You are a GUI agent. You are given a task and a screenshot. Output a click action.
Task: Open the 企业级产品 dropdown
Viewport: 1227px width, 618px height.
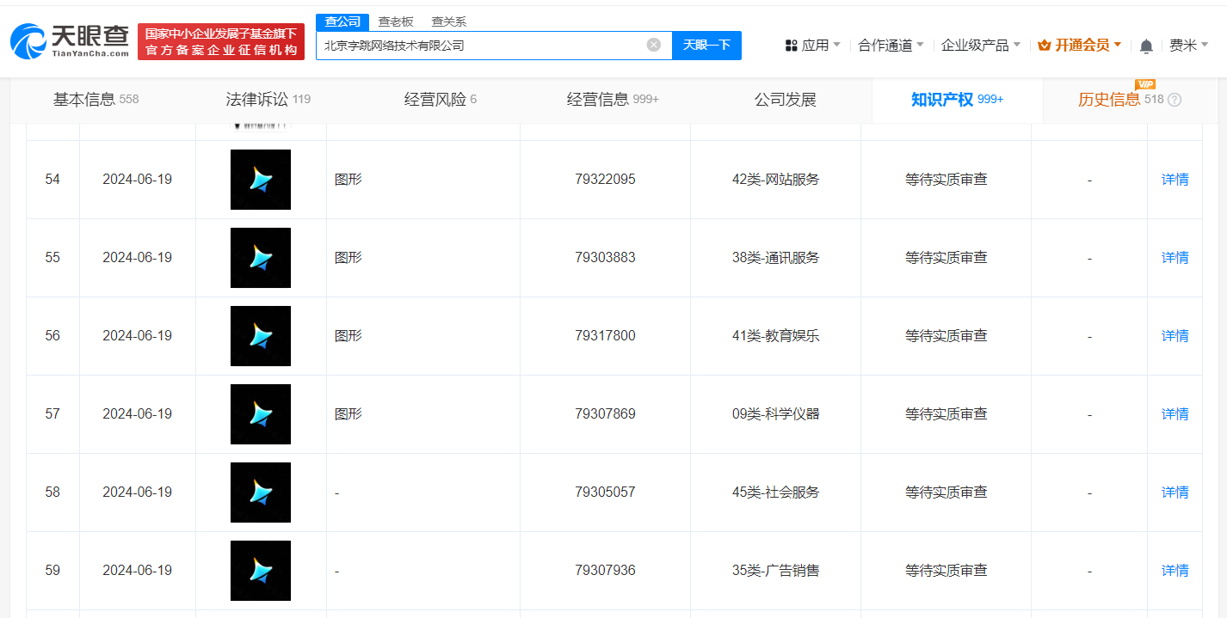pos(978,44)
